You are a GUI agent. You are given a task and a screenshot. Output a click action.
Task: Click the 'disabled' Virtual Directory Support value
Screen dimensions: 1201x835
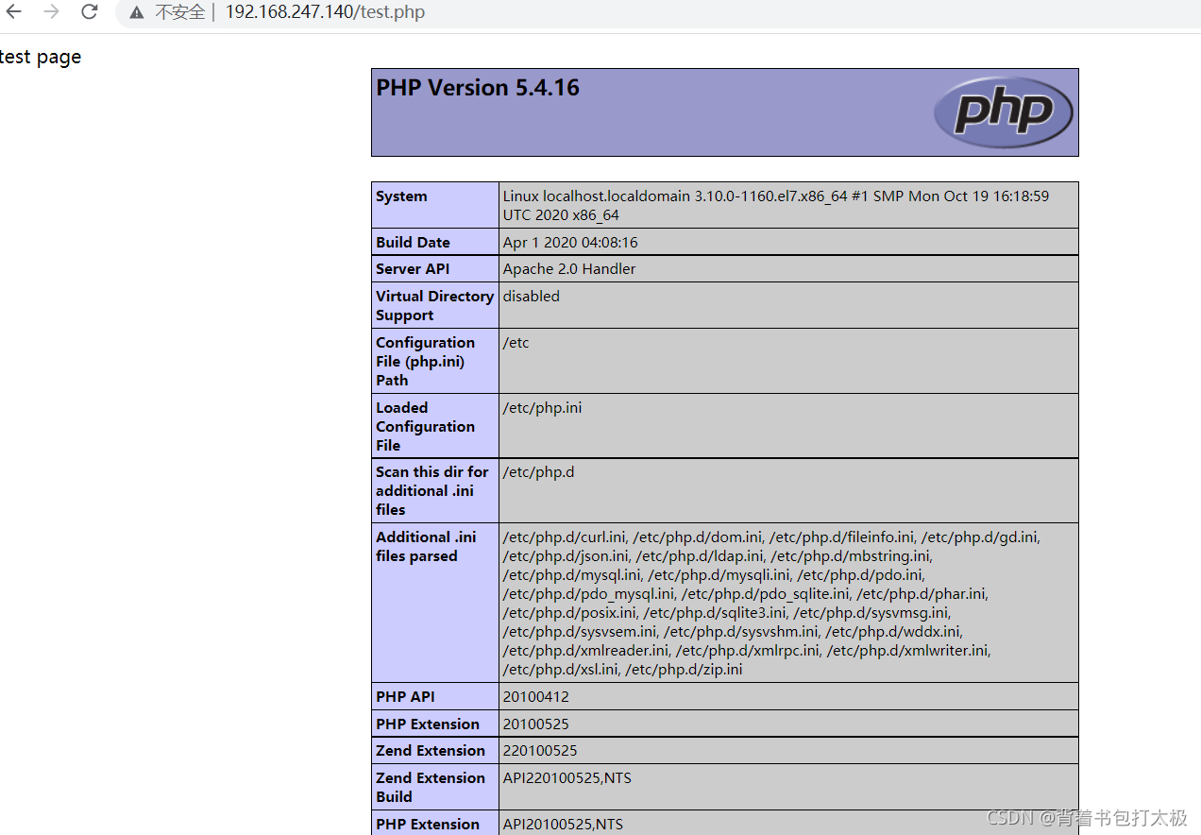click(531, 296)
